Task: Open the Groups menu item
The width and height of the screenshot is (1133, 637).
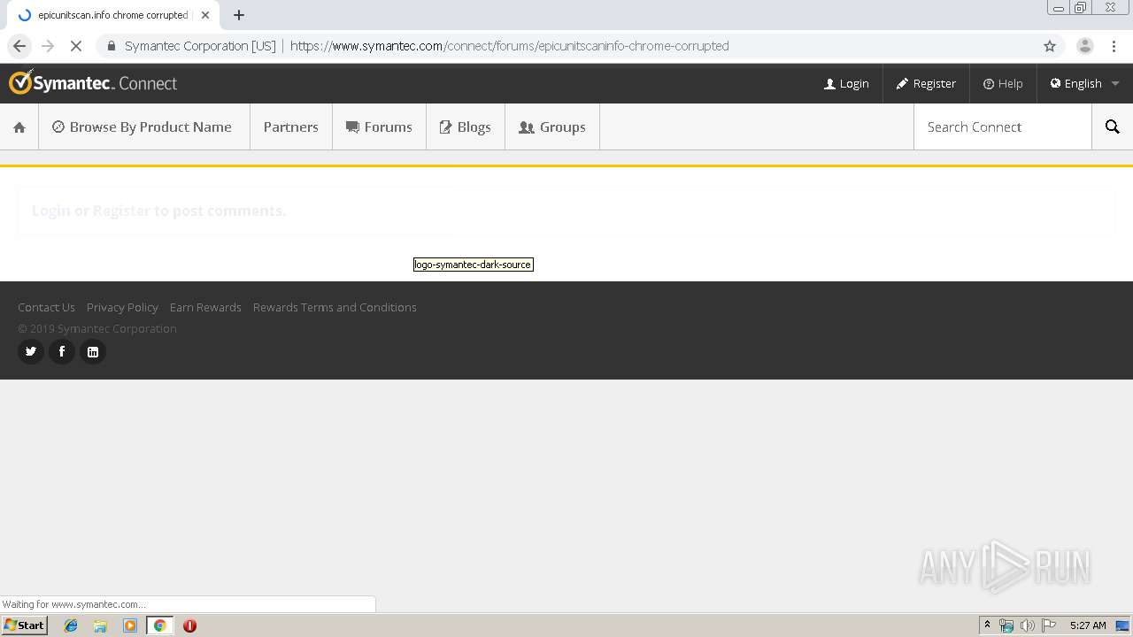Action: click(x=551, y=127)
